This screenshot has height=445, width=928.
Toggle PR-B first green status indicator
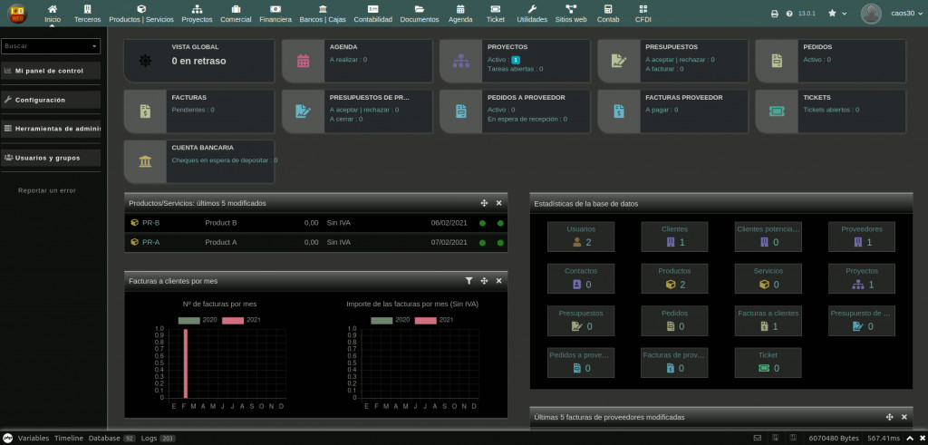(482, 223)
